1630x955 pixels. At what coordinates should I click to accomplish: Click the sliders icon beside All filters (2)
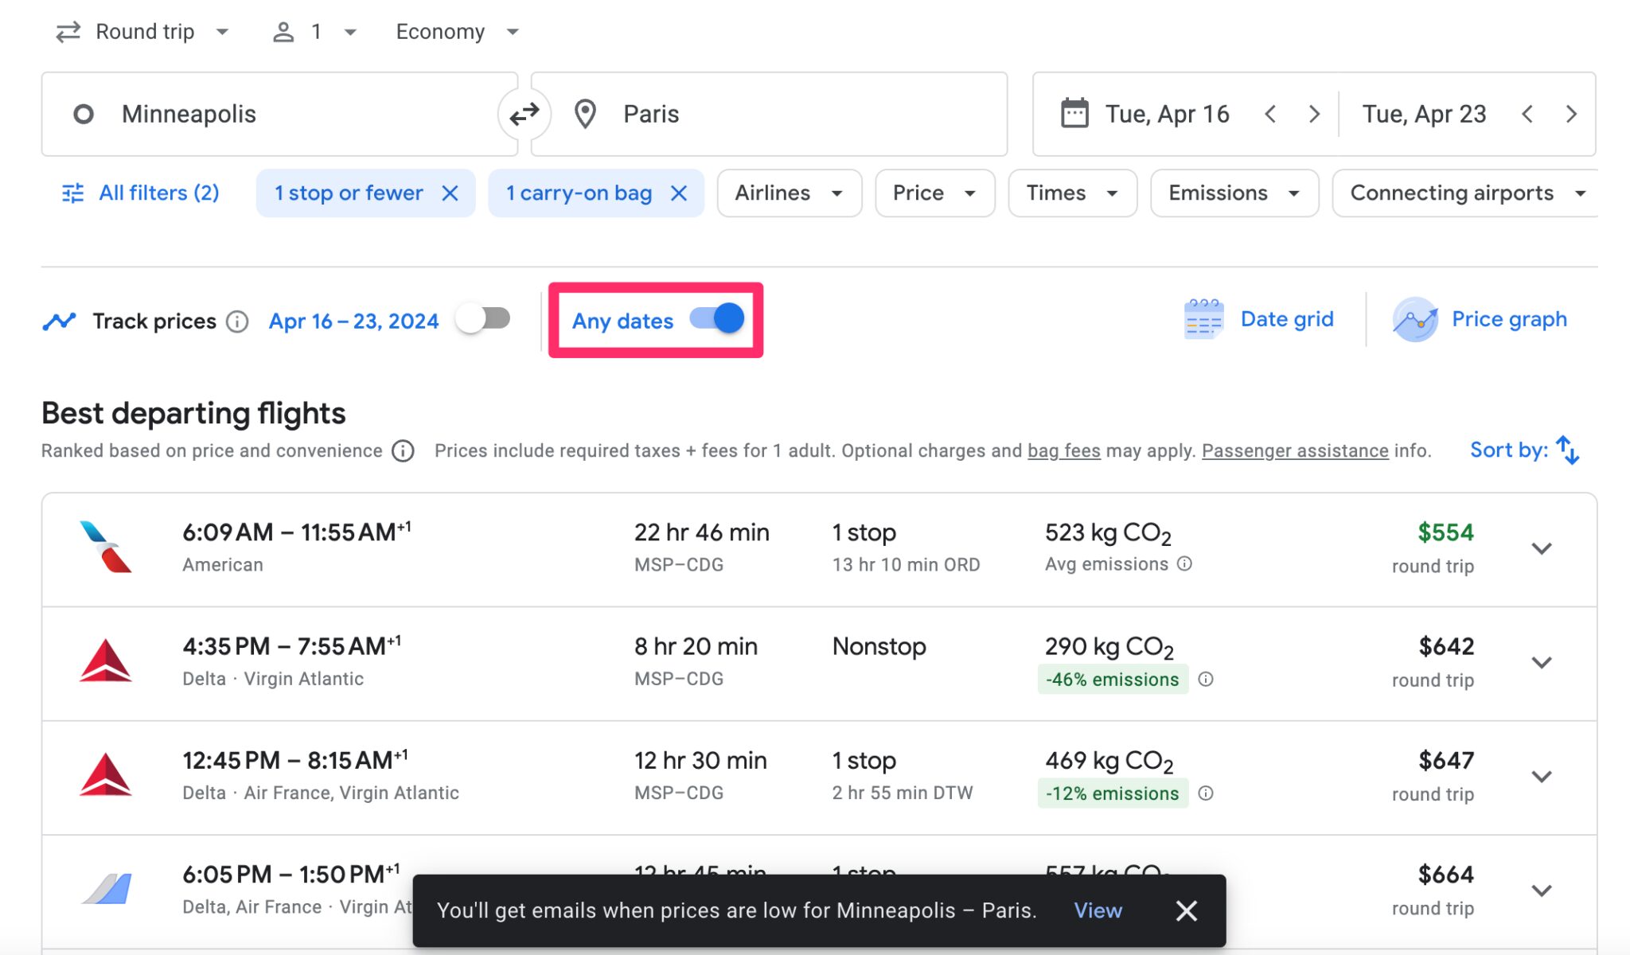(72, 193)
